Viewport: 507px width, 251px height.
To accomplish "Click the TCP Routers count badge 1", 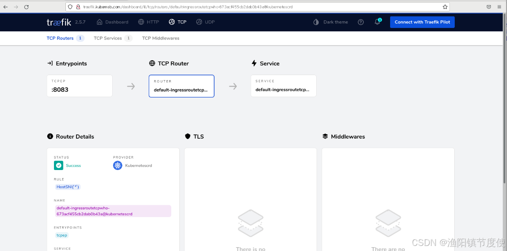I will 80,38.
